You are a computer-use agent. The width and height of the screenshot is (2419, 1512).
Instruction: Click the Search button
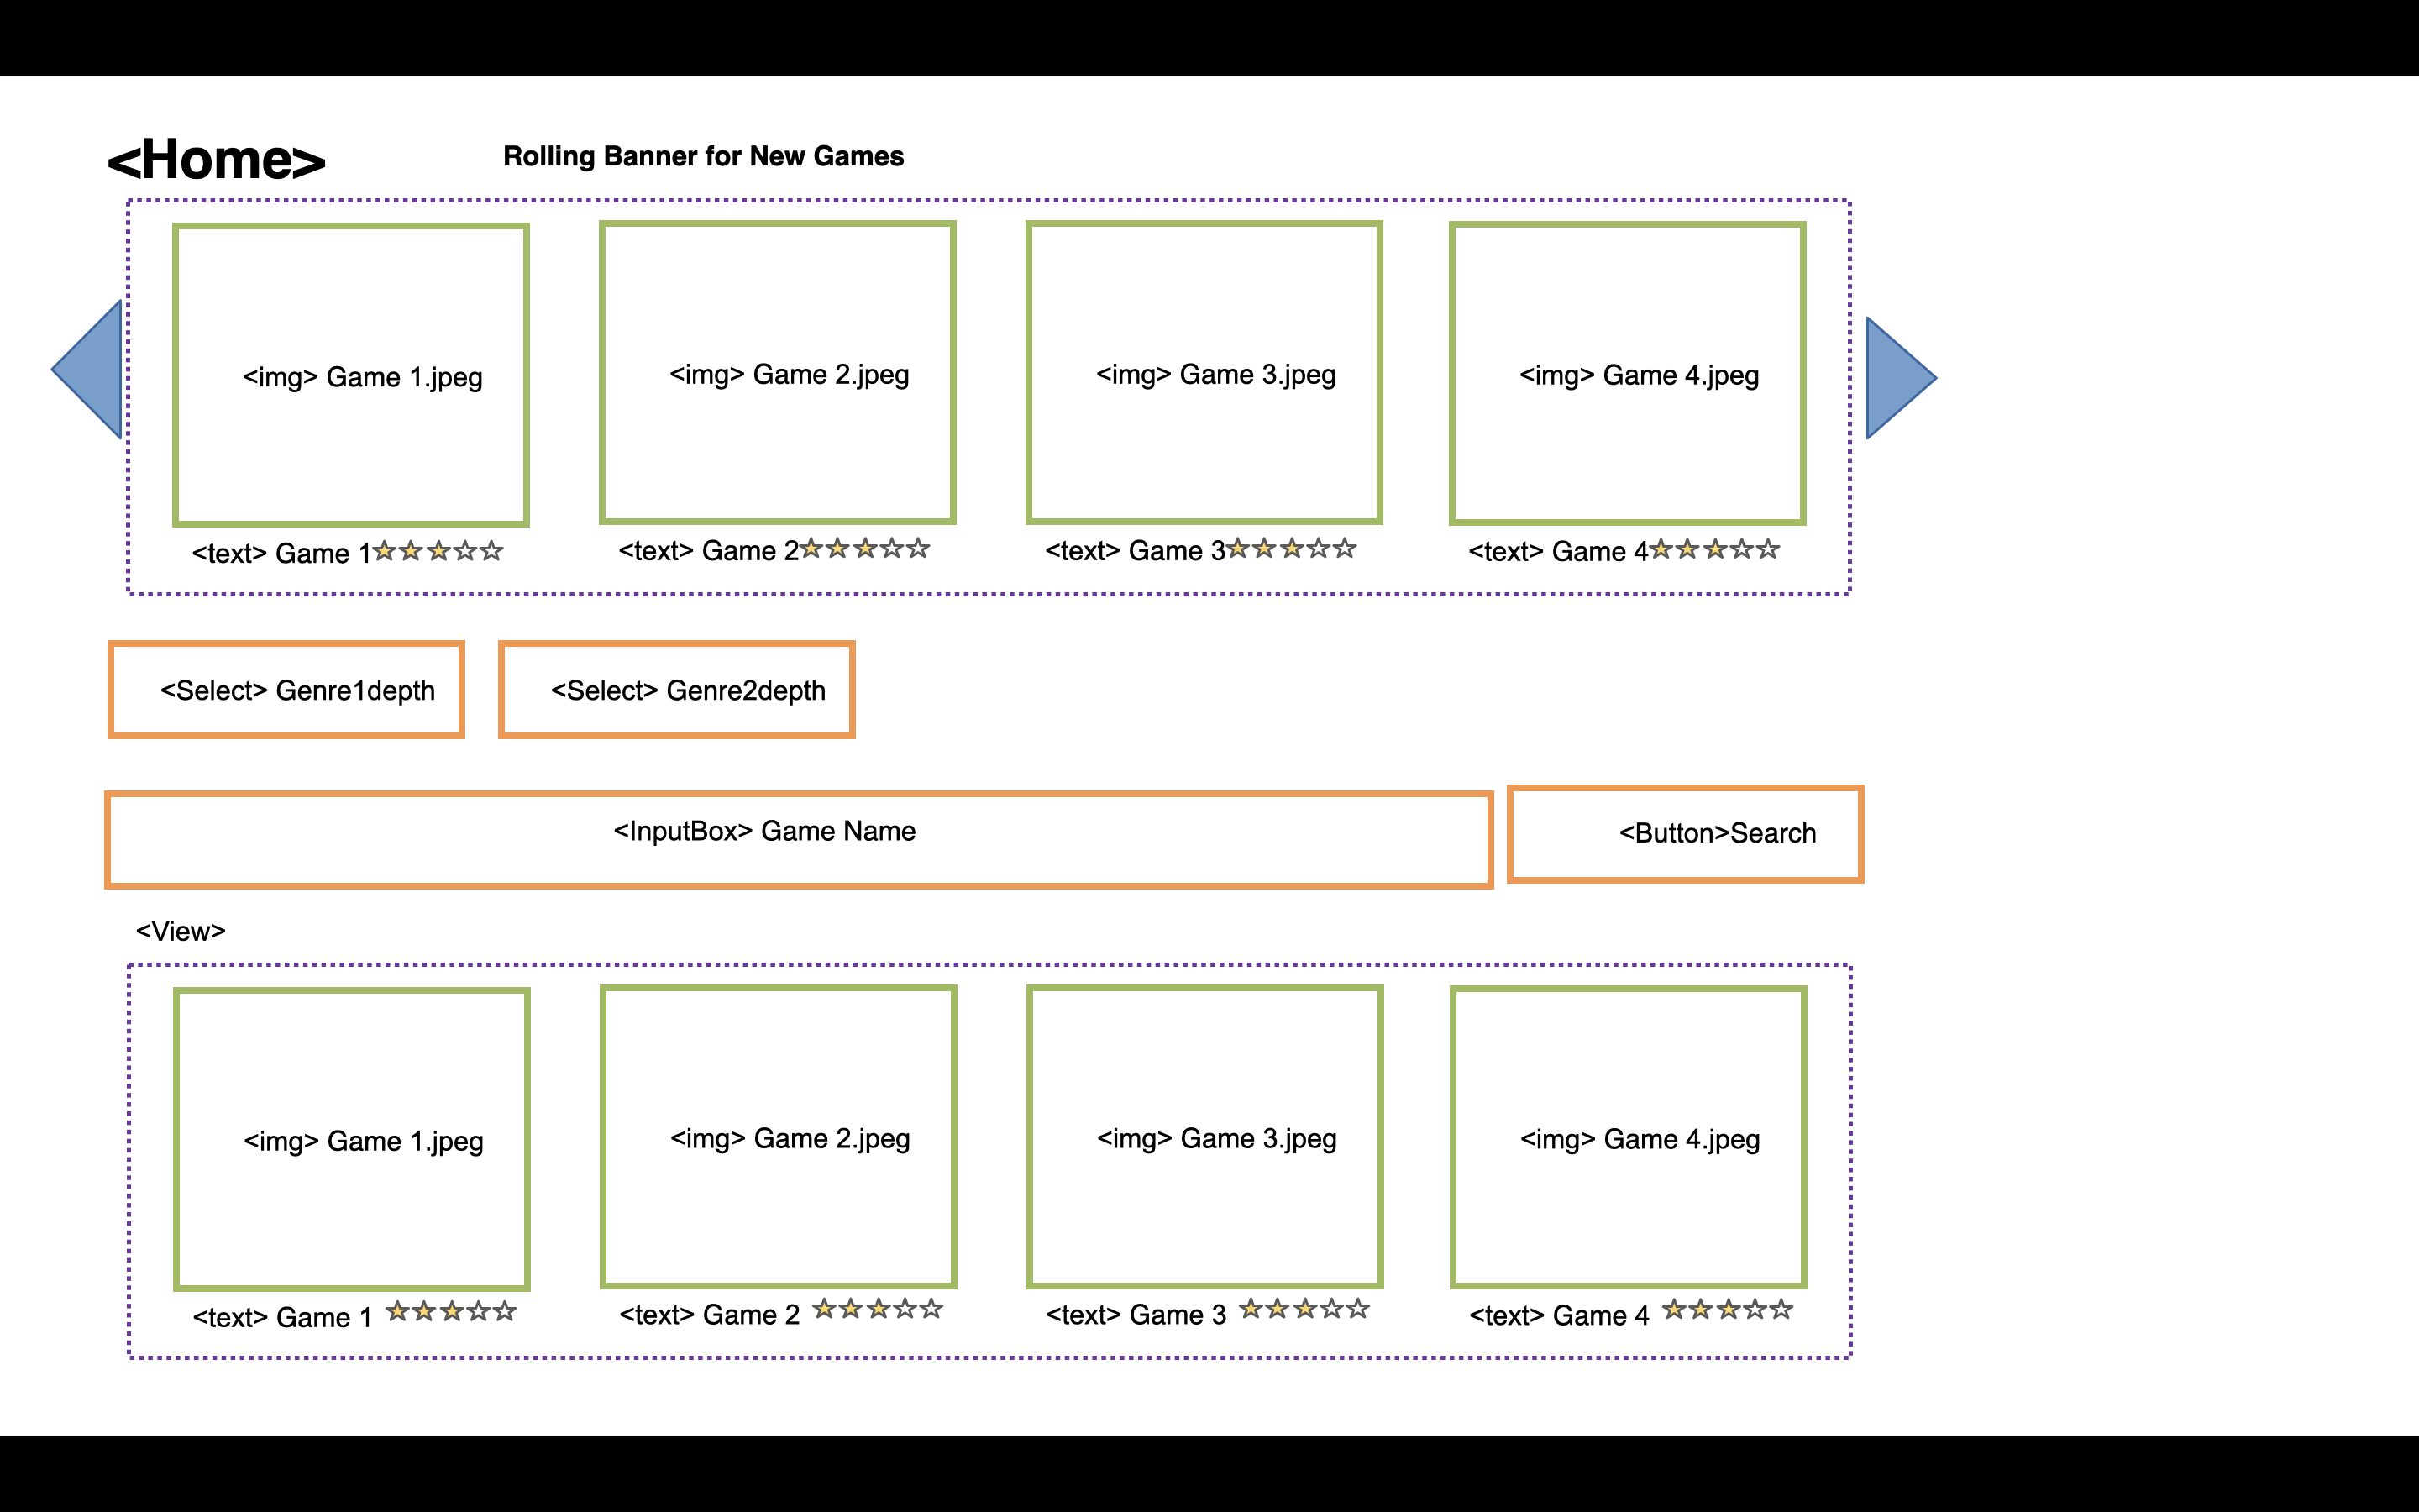(x=1685, y=834)
